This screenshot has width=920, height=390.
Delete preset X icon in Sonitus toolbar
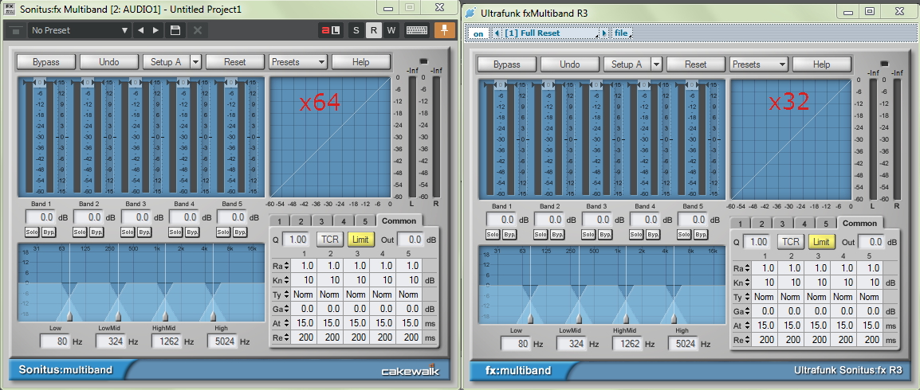pos(198,30)
